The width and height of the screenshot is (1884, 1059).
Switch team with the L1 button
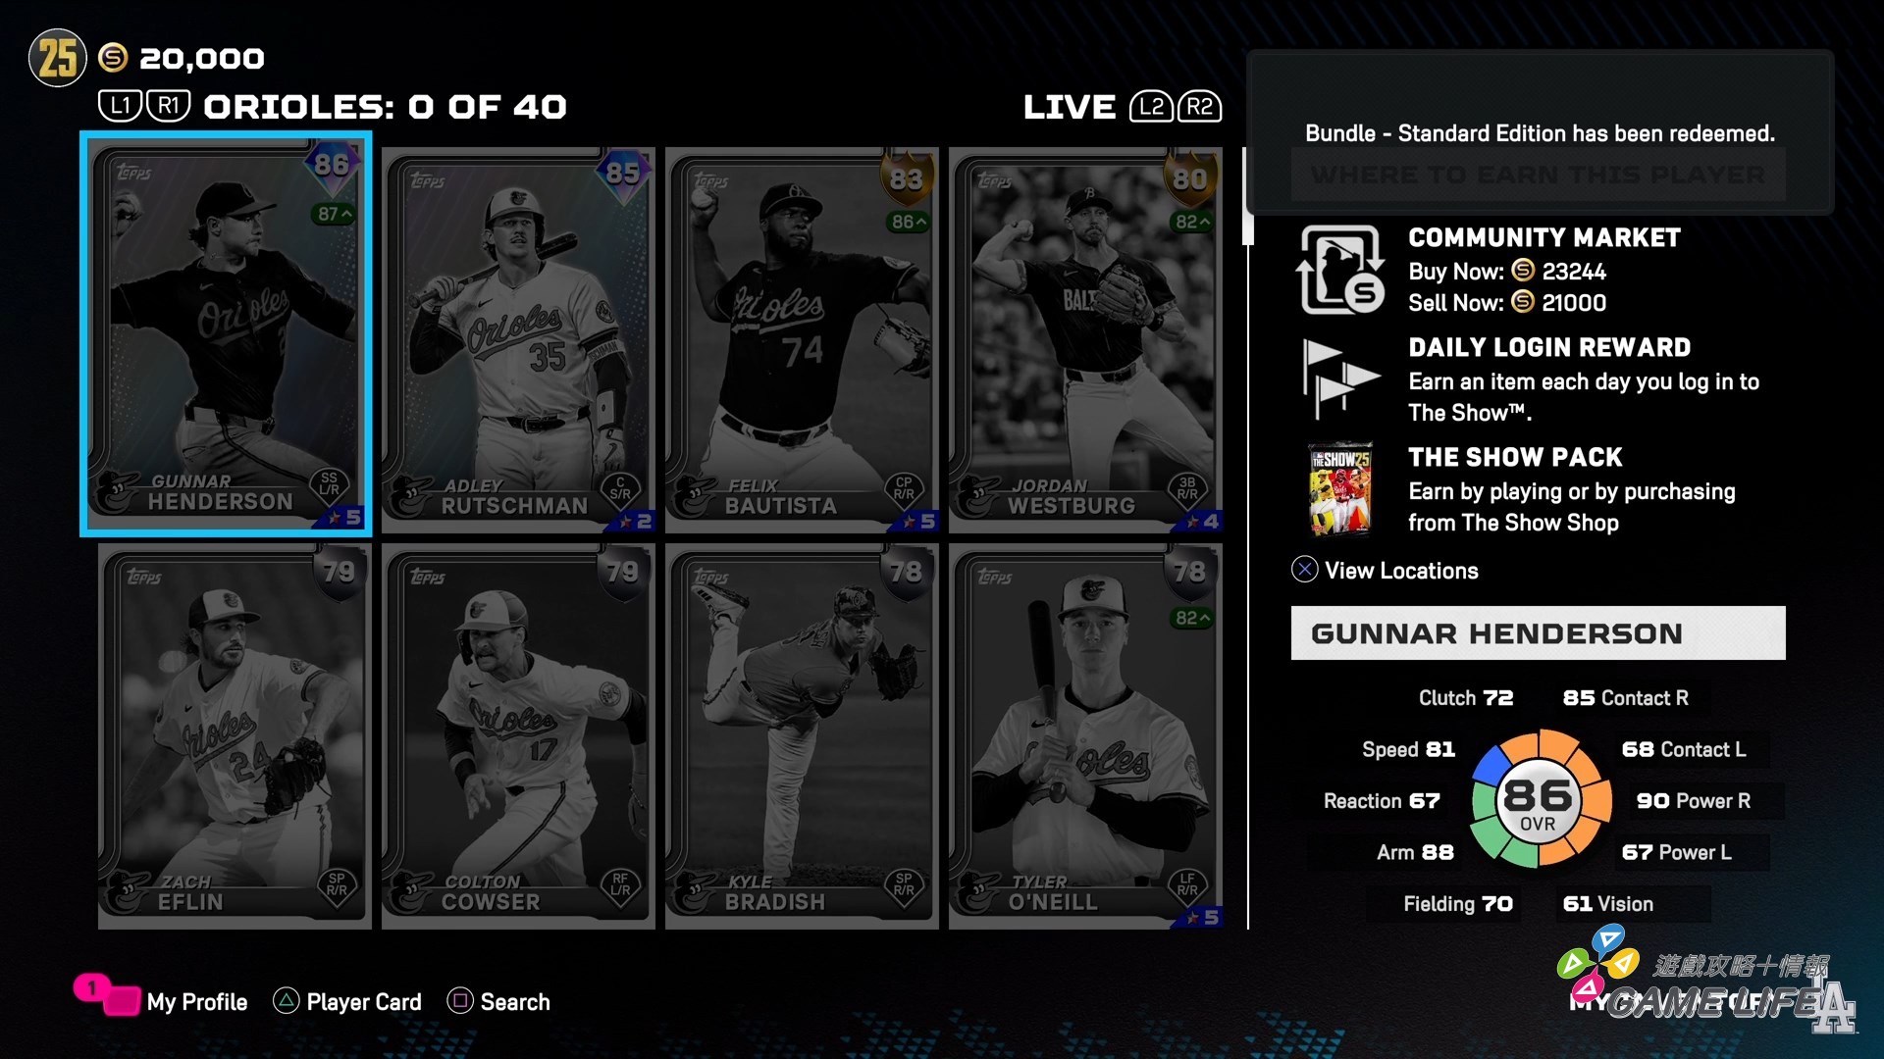pyautogui.click(x=120, y=106)
